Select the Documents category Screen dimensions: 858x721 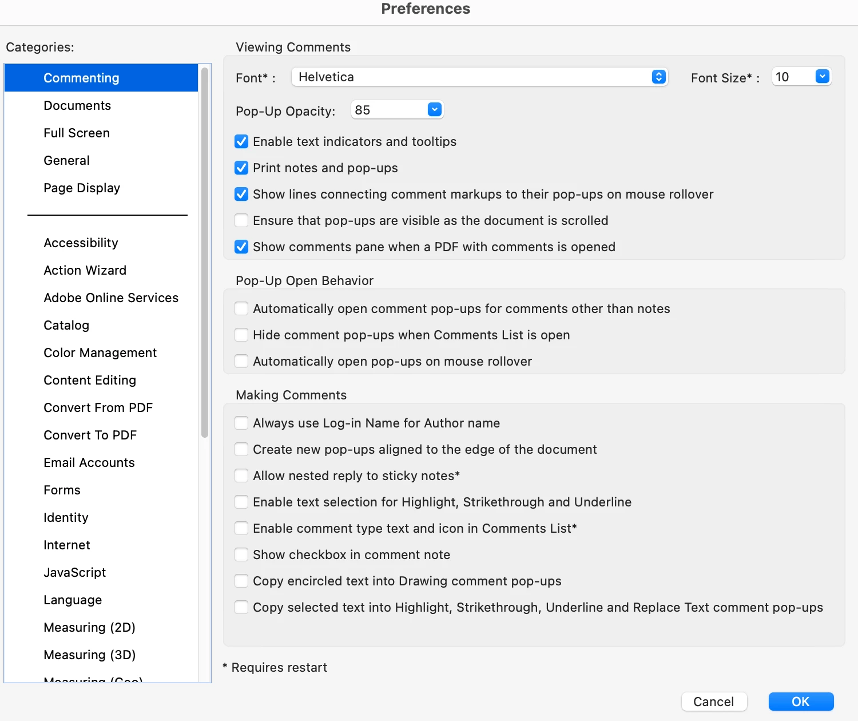[77, 105]
